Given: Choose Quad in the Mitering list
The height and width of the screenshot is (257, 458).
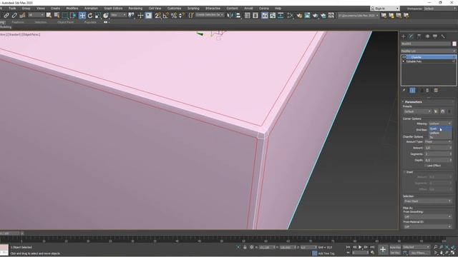Looking at the screenshot, I should pyautogui.click(x=440, y=128).
